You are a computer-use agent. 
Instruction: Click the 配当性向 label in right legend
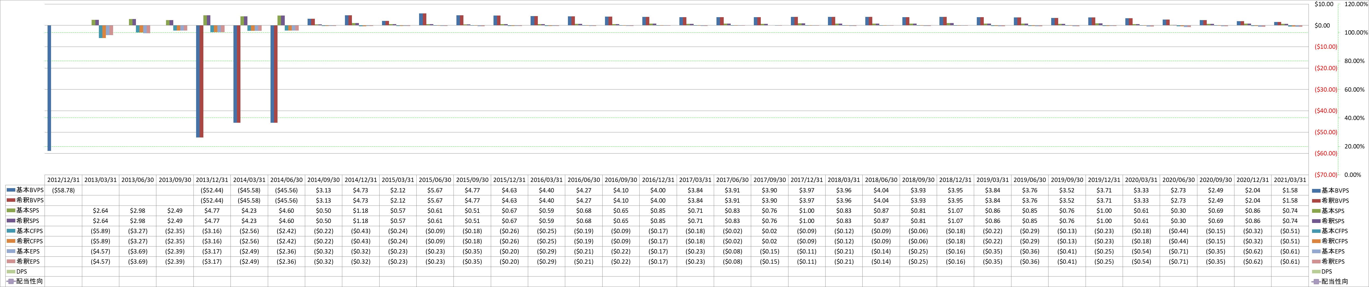(1335, 281)
